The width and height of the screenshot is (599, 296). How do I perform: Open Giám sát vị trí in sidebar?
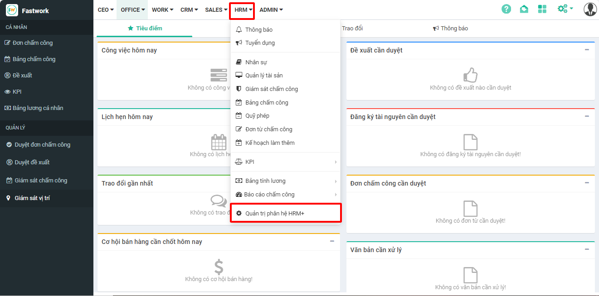coord(34,198)
